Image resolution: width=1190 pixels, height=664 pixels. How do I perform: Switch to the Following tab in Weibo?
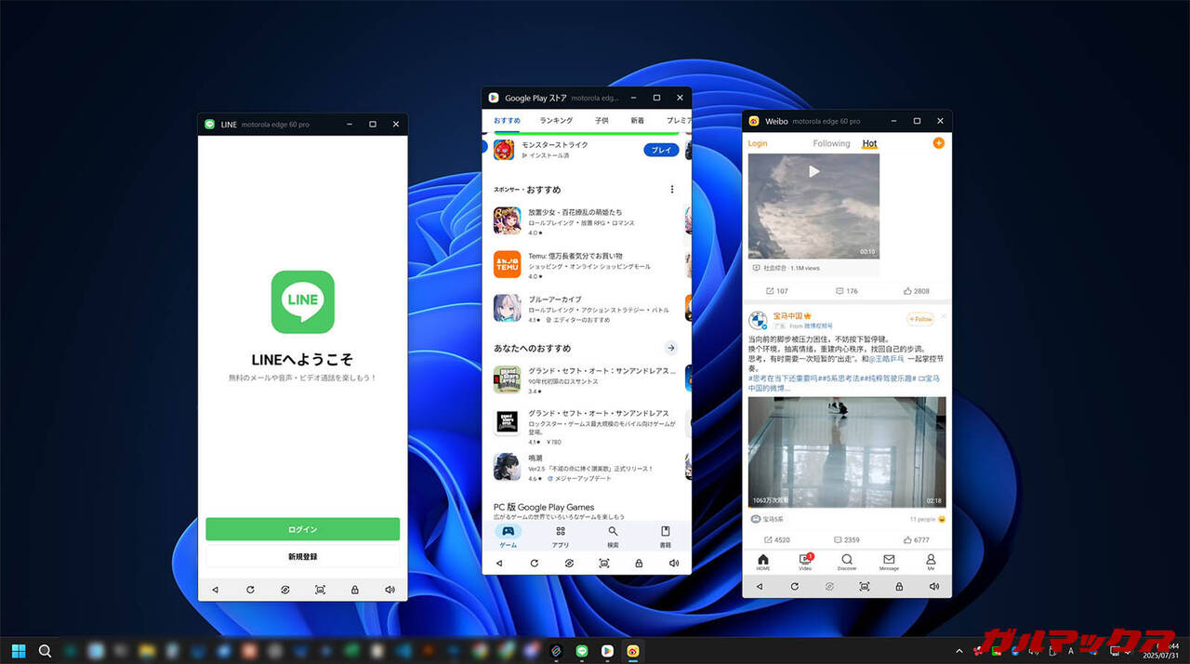(x=830, y=143)
